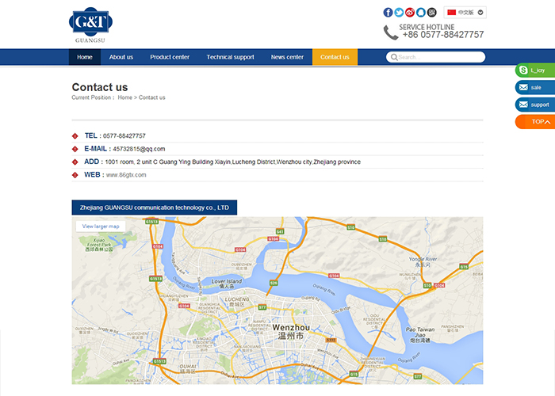This screenshot has width=555, height=396.
Task: Click inside the Search field
Action: 439,57
